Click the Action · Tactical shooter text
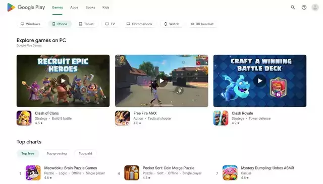This screenshot has height=184, width=323. pyautogui.click(x=152, y=118)
